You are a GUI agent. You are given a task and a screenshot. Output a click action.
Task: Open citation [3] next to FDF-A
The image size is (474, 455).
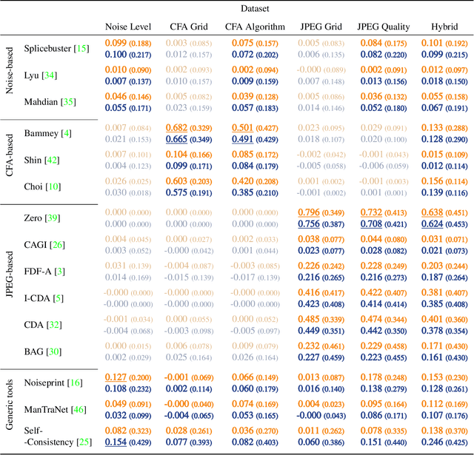(x=59, y=272)
